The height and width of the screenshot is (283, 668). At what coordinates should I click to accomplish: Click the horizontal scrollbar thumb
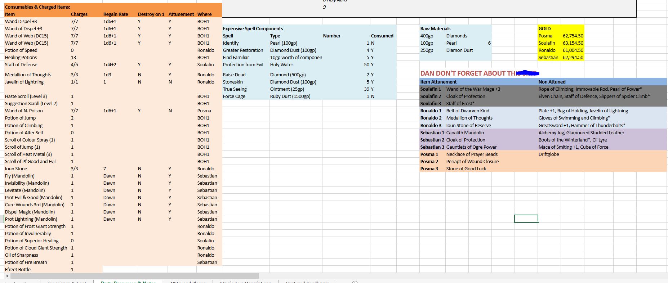[134, 276]
